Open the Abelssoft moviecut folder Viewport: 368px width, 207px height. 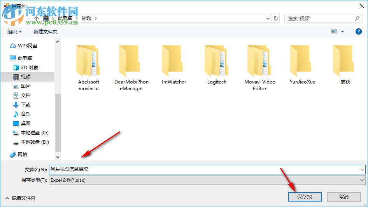(89, 68)
